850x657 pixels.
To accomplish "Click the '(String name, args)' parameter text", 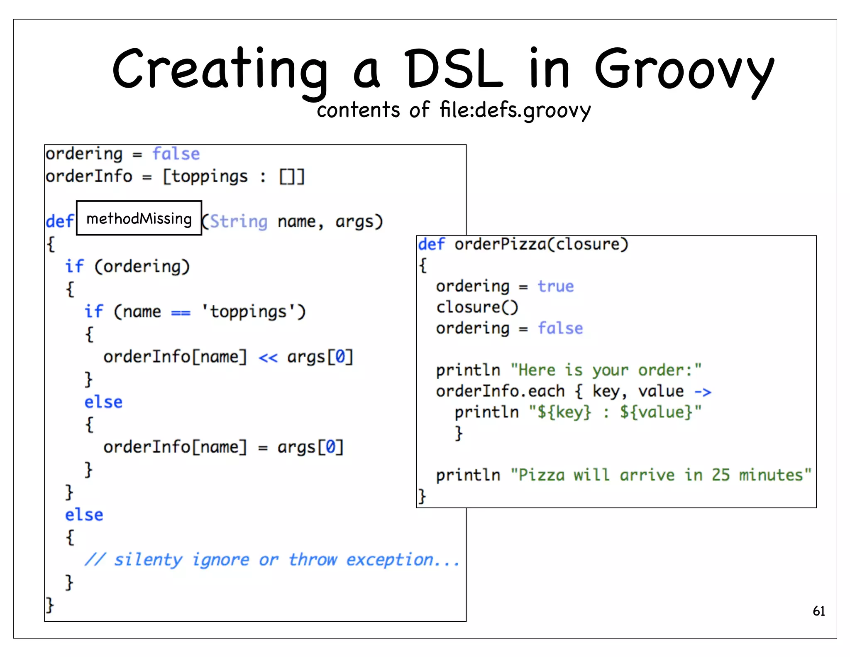I will [x=292, y=221].
